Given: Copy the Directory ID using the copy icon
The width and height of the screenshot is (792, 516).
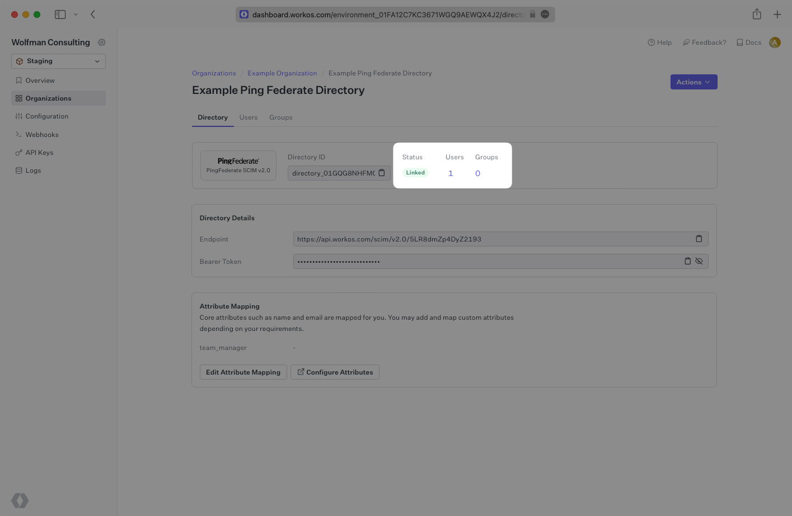Looking at the screenshot, I should [x=382, y=173].
